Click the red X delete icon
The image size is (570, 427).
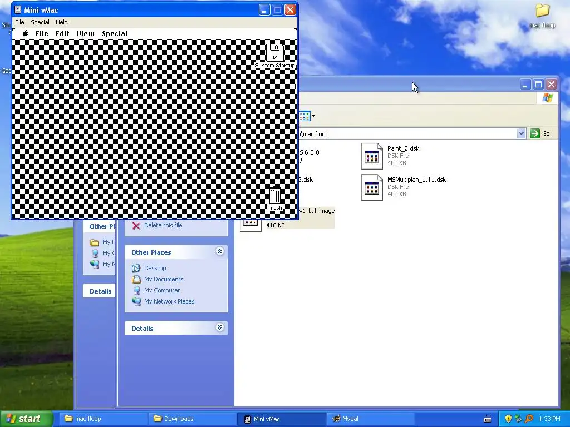point(136,226)
